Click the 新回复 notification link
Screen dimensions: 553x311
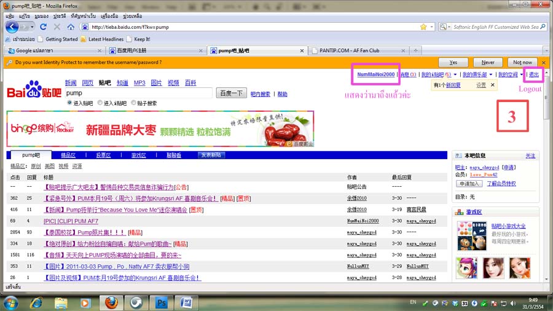(453, 85)
